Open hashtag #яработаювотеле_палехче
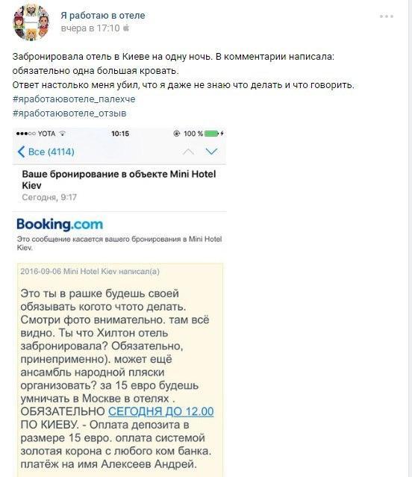Screen dimensions: 412x477 click(74, 99)
